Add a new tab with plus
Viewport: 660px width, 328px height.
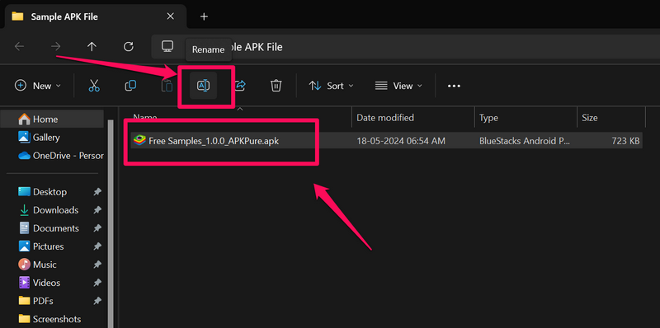click(204, 16)
